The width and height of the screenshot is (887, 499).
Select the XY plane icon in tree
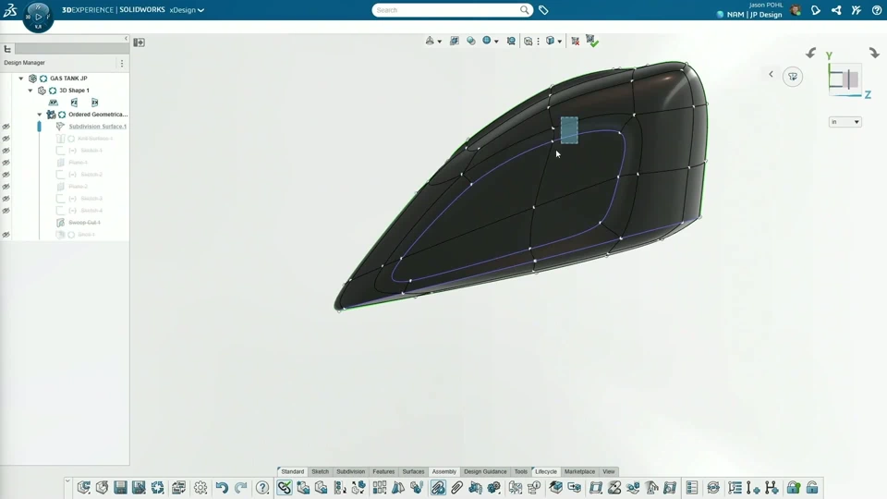click(x=54, y=103)
